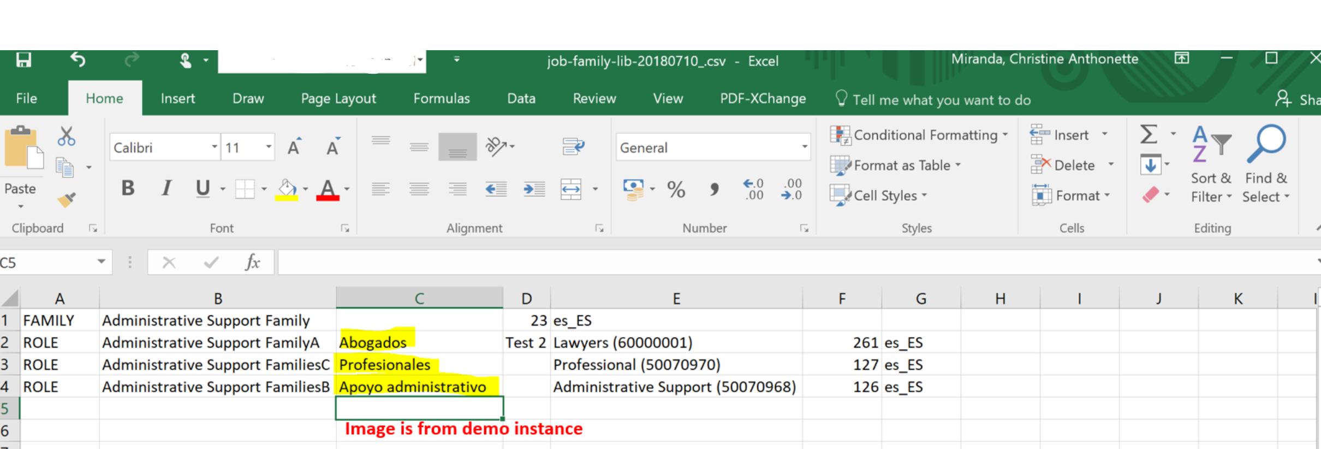
Task: Set Bottom Align for cells
Action: [457, 146]
